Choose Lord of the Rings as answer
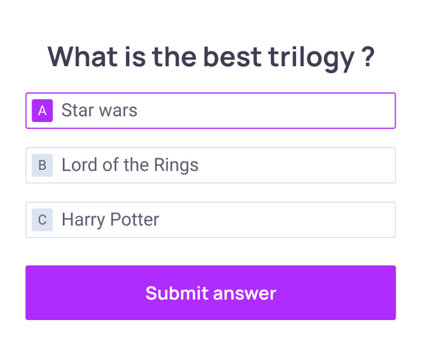 (x=210, y=165)
